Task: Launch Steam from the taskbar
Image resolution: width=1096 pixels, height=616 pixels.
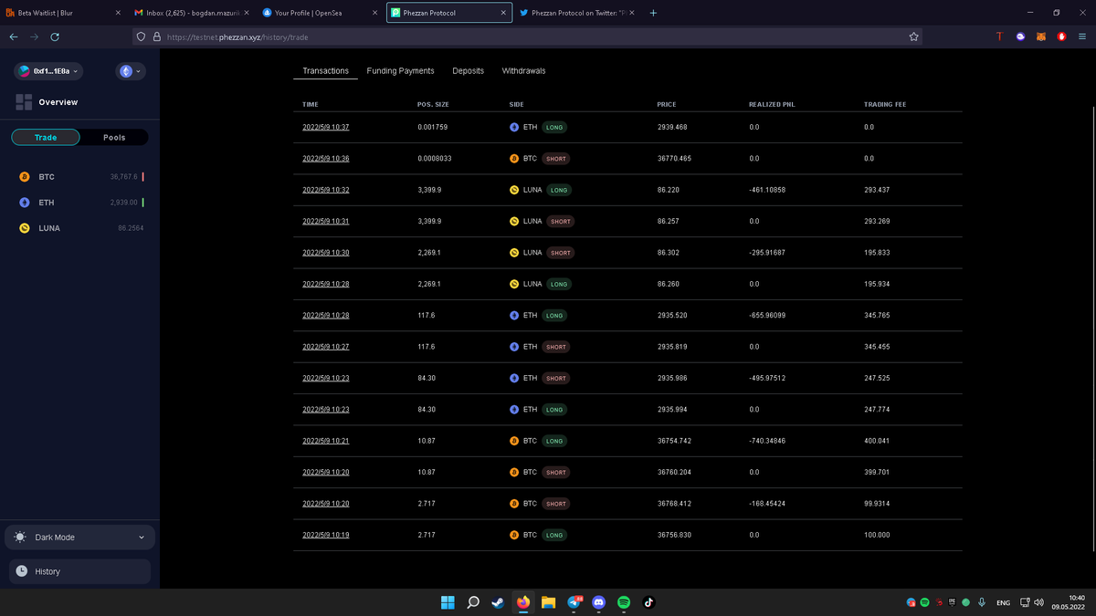Action: point(498,602)
